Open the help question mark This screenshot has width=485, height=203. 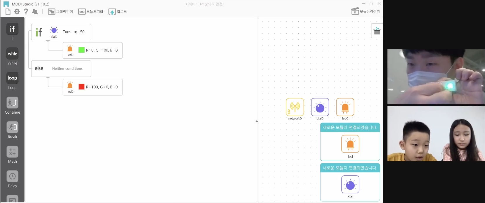tap(26, 11)
